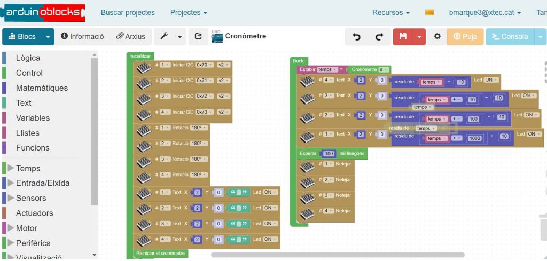This screenshot has height=261, width=547.
Task: Open the Recursos menu
Action: pos(391,12)
